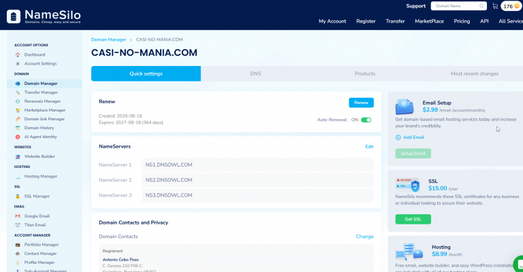Click the Website Builder icon
523x272 pixels.
click(x=18, y=156)
